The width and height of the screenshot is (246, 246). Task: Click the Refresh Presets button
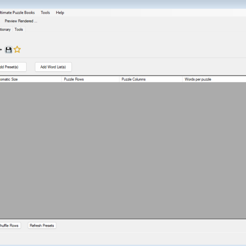click(42, 225)
